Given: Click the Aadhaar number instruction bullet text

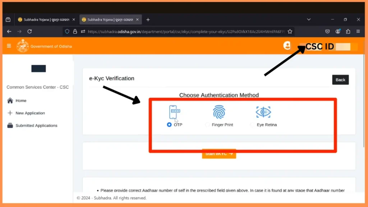Looking at the screenshot, I should [x=222, y=190].
